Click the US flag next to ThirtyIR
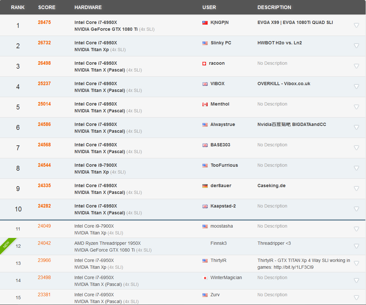Screen dimensions: 366x305 [205, 261]
